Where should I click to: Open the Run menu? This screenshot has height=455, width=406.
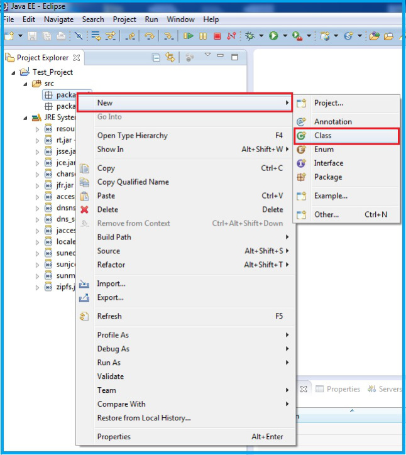click(151, 19)
